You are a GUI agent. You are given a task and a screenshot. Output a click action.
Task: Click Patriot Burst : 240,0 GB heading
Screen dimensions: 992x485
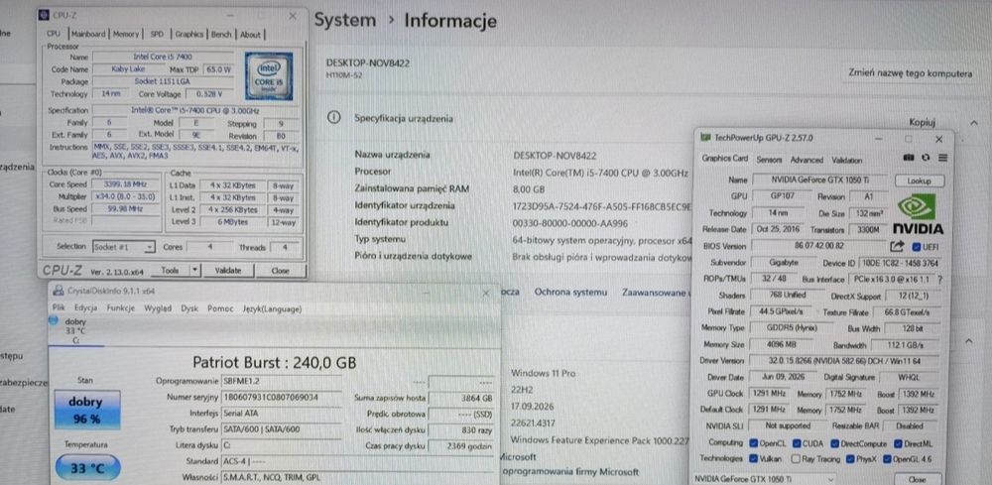(274, 362)
